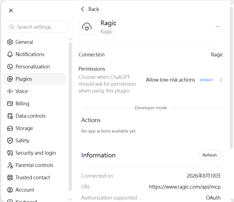This screenshot has height=202, width=234.
Task: Click the Ragic plugin cloud icon
Action: point(87,27)
